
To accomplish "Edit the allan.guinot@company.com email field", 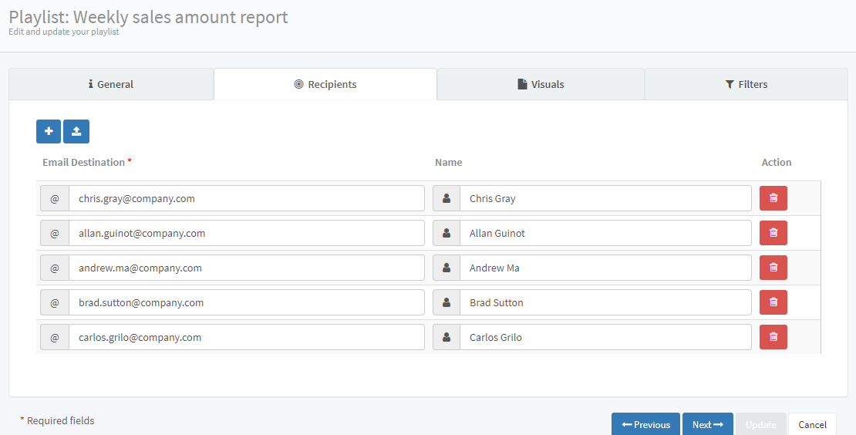I will (246, 233).
